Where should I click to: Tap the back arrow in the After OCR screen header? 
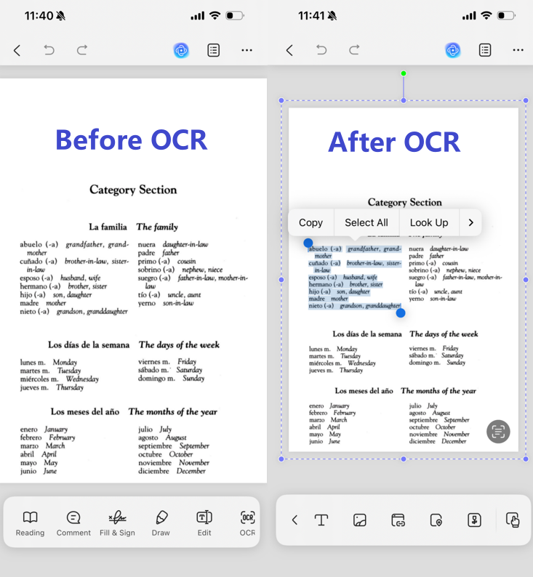pyautogui.click(x=289, y=50)
